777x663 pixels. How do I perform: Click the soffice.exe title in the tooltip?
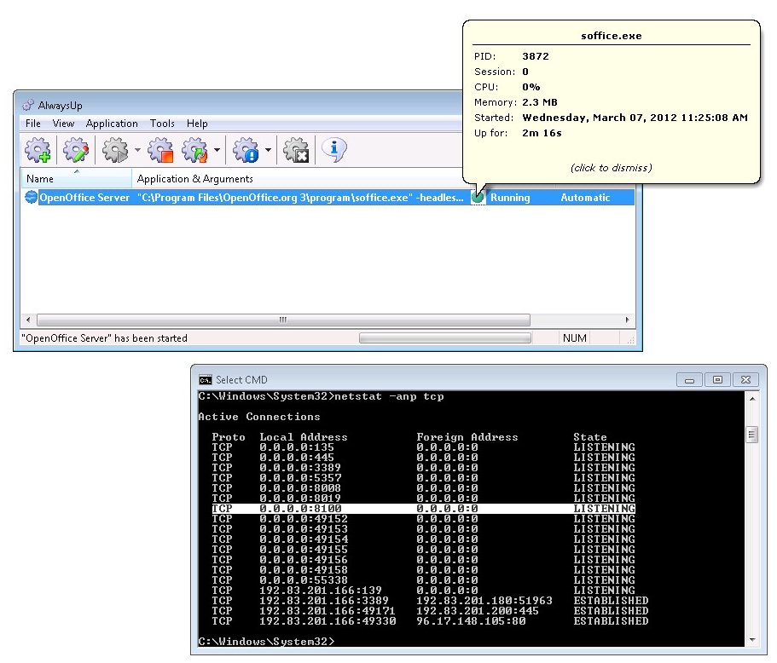(x=611, y=36)
